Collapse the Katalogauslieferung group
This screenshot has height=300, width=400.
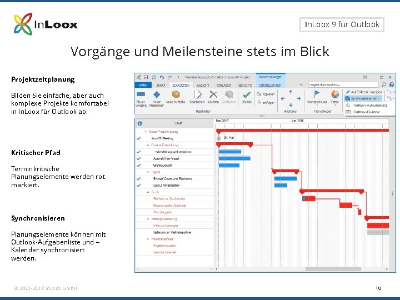pyautogui.click(x=148, y=219)
